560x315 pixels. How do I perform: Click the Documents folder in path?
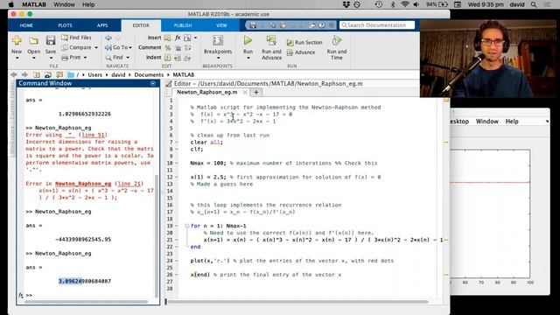coord(149,74)
